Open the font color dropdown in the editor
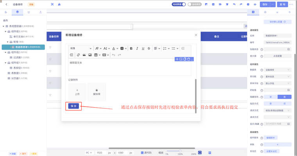The height and width of the screenshot is (156, 297). pyautogui.click(x=115, y=48)
